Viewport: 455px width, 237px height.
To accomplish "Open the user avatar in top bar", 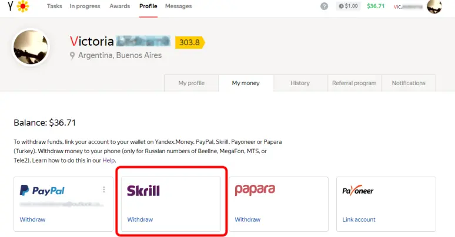I will tap(434, 6).
